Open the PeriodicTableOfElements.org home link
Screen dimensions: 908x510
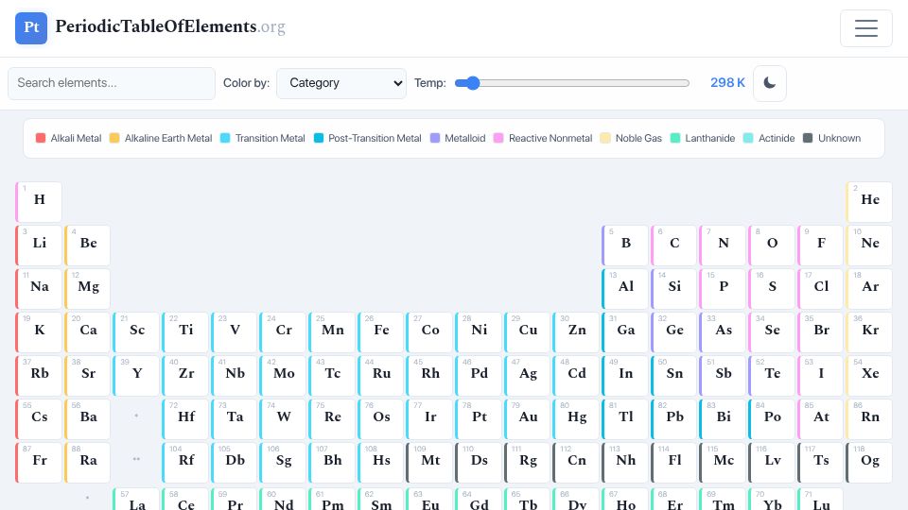tap(170, 26)
